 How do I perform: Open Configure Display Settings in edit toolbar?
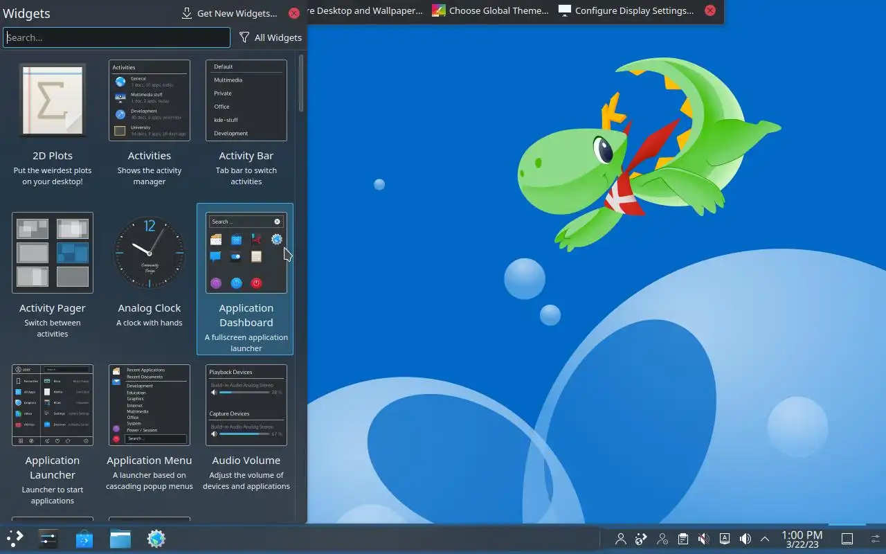626,10
